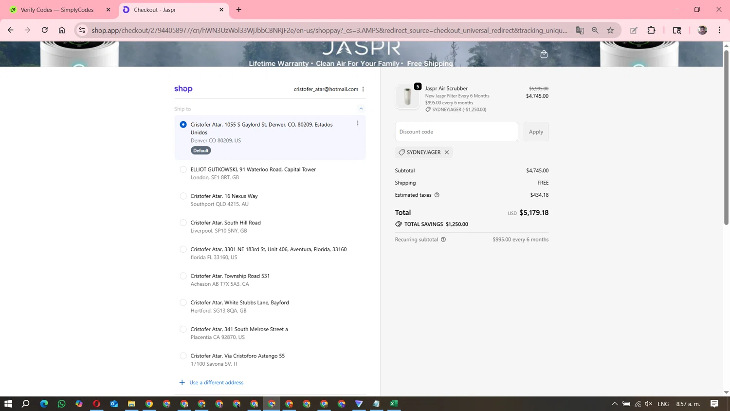Viewport: 730px width, 411px height.
Task: Open Excel from the taskbar
Action: coord(394,404)
